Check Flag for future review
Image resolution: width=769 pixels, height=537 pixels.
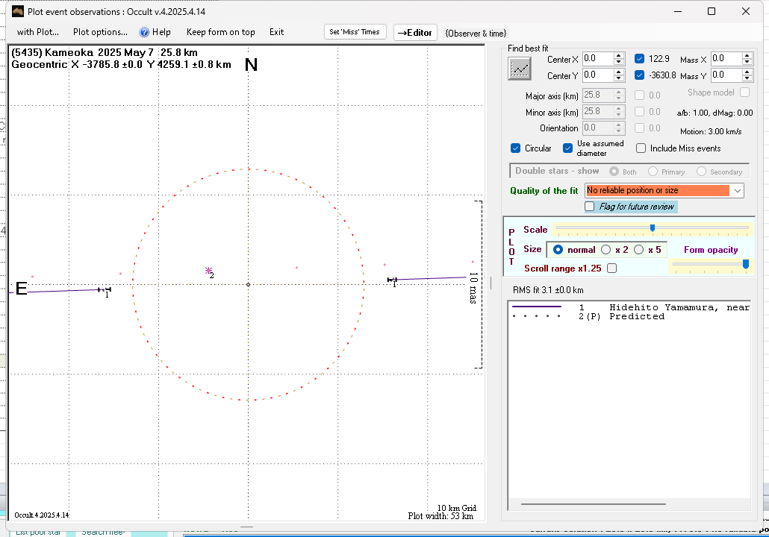[590, 207]
